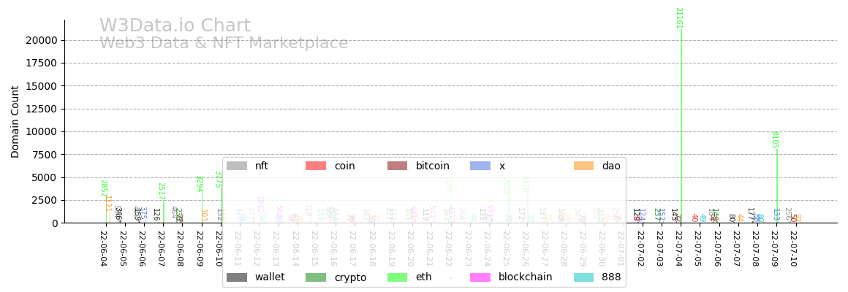Screen dimensions: 848x292
Task: Click the Web3 Data & NFT Marketplace subtitle
Action: tap(224, 44)
